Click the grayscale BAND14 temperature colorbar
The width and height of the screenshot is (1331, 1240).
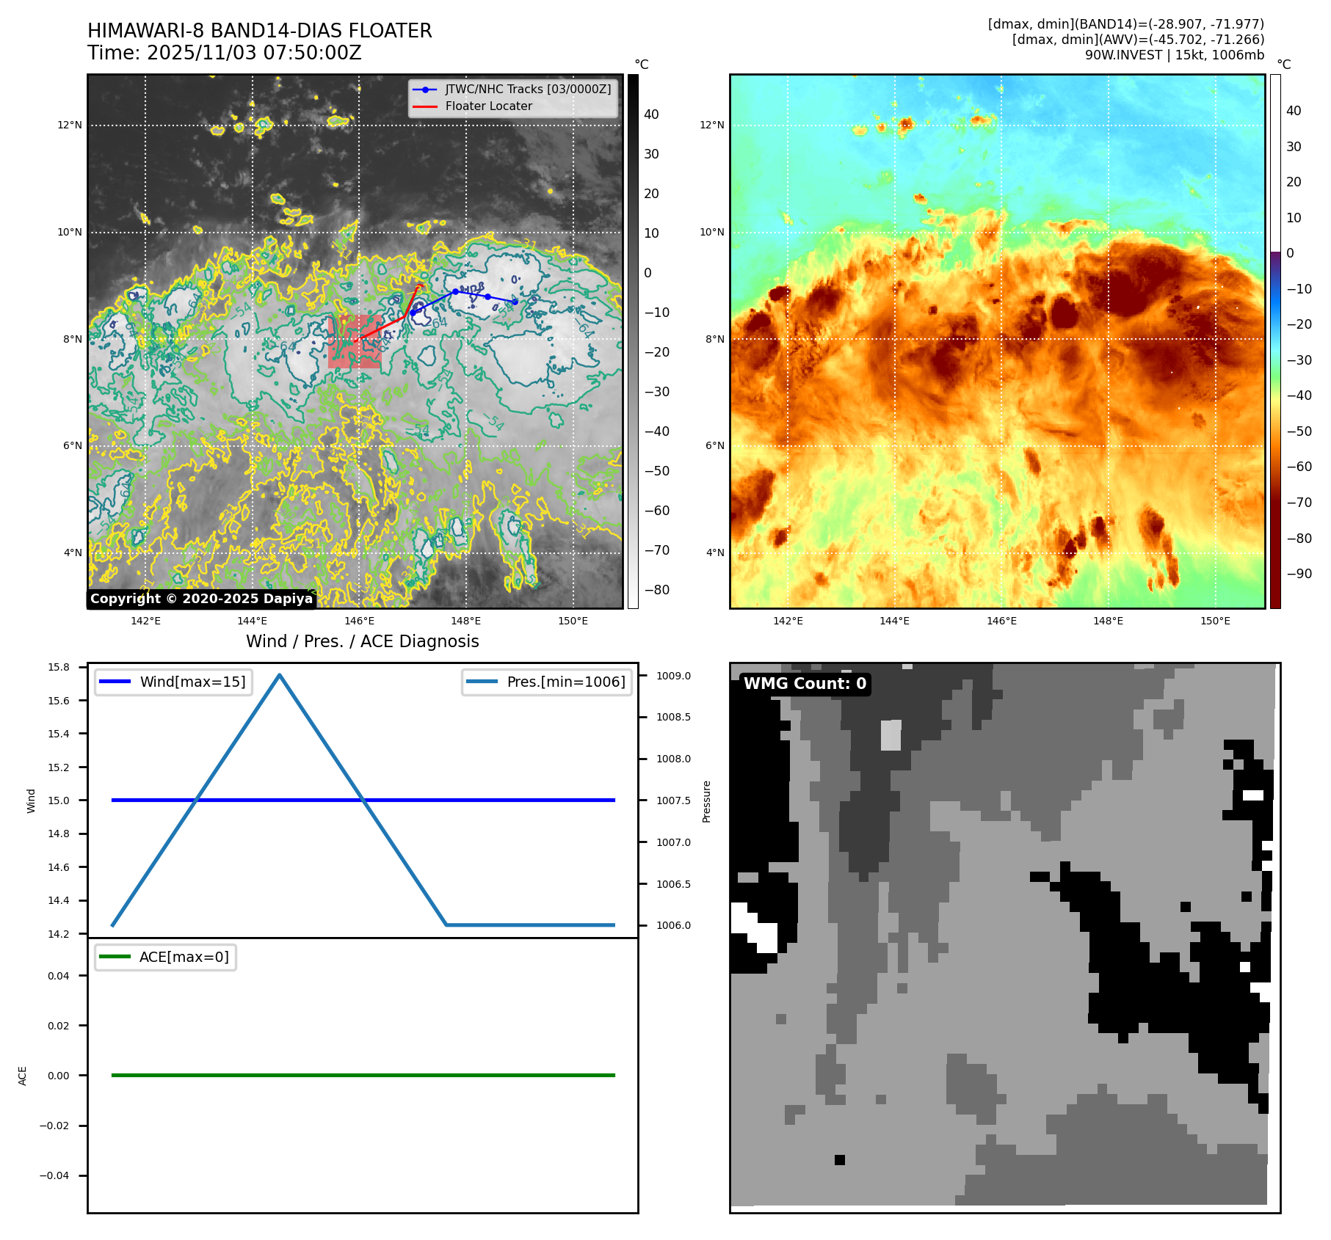633,341
